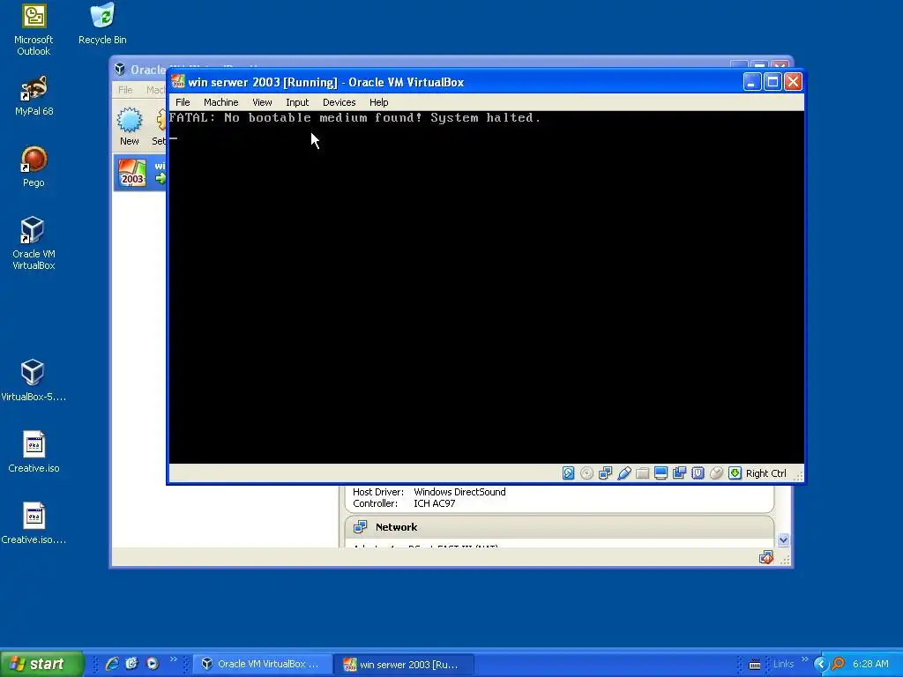Open the Devices menu
The width and height of the screenshot is (903, 677).
[339, 102]
